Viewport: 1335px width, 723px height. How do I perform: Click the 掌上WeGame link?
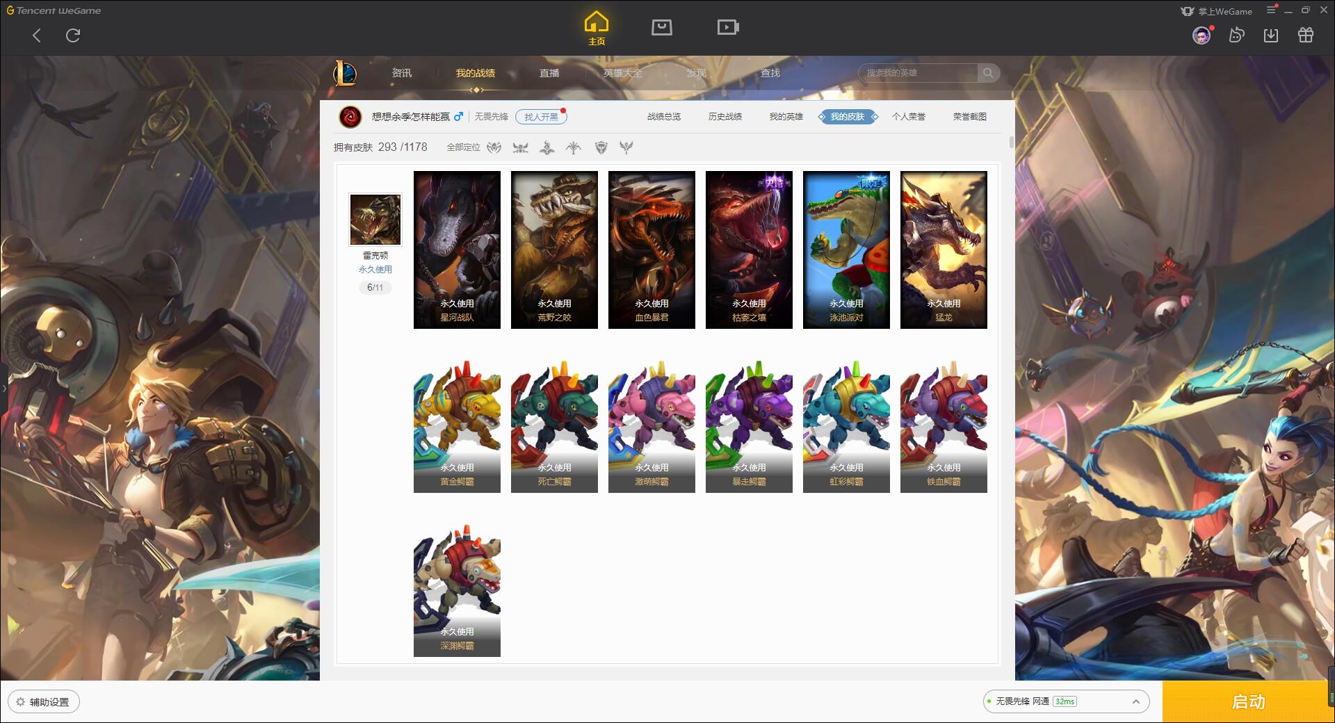tap(1216, 11)
